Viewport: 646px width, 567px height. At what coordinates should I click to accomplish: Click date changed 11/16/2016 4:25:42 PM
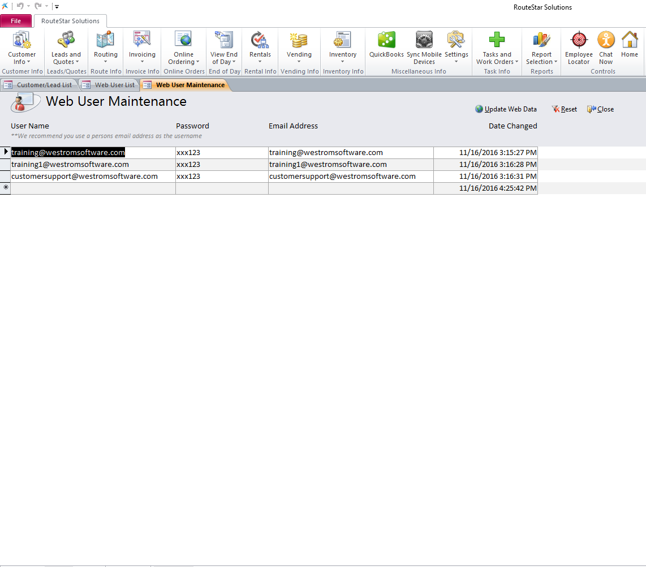(x=486, y=188)
